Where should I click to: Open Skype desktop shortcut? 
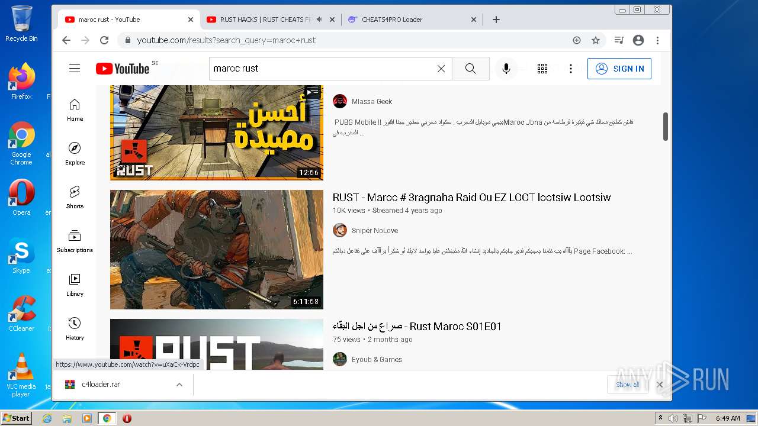point(21,256)
